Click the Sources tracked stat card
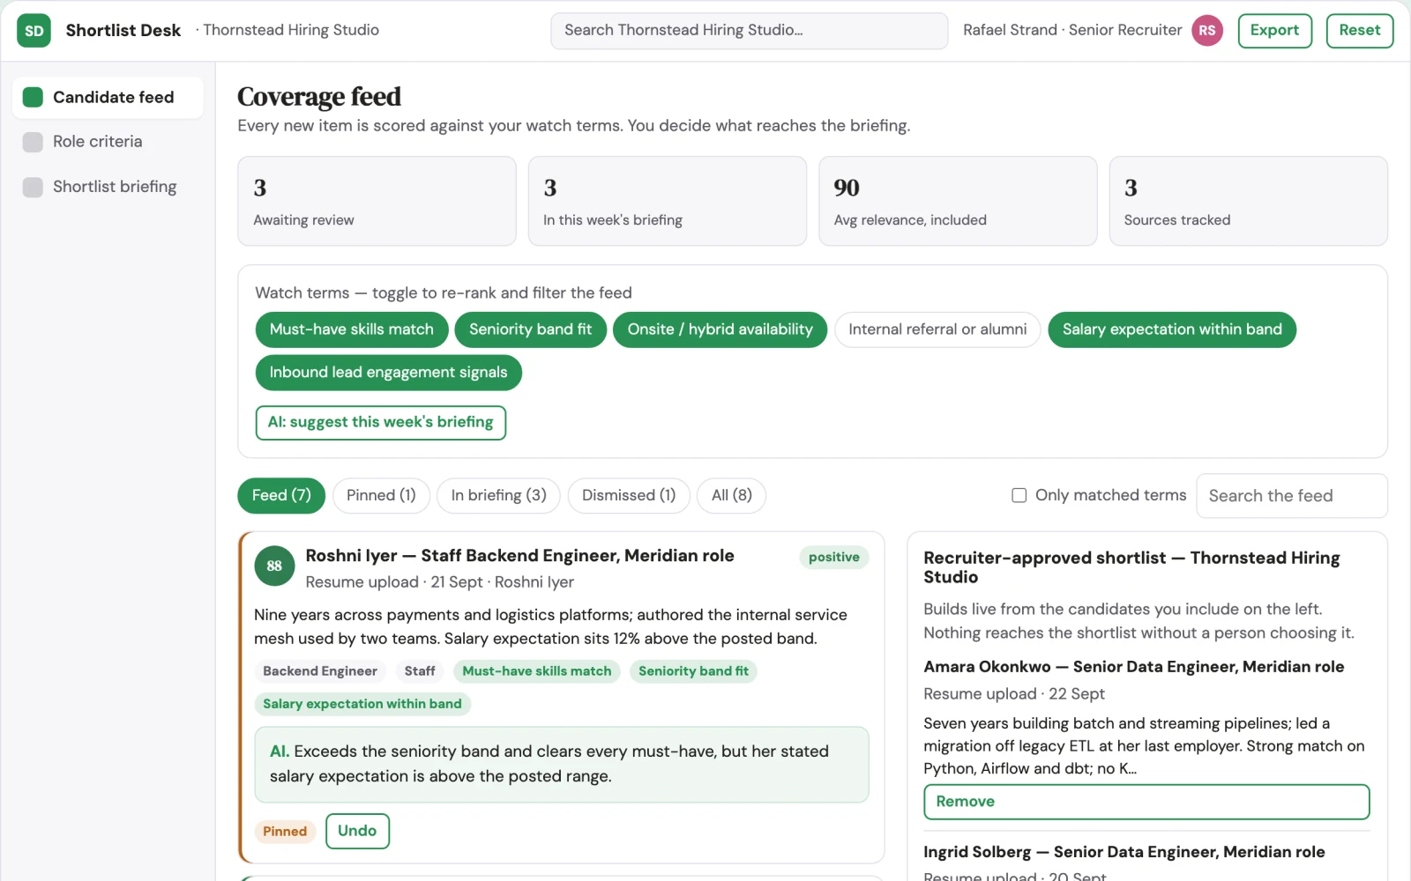This screenshot has width=1411, height=881. tap(1248, 201)
